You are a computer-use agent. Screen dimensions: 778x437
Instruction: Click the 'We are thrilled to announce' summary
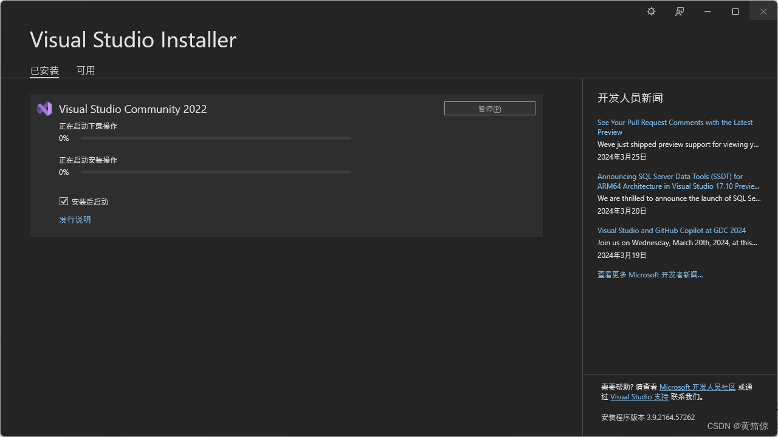point(679,198)
